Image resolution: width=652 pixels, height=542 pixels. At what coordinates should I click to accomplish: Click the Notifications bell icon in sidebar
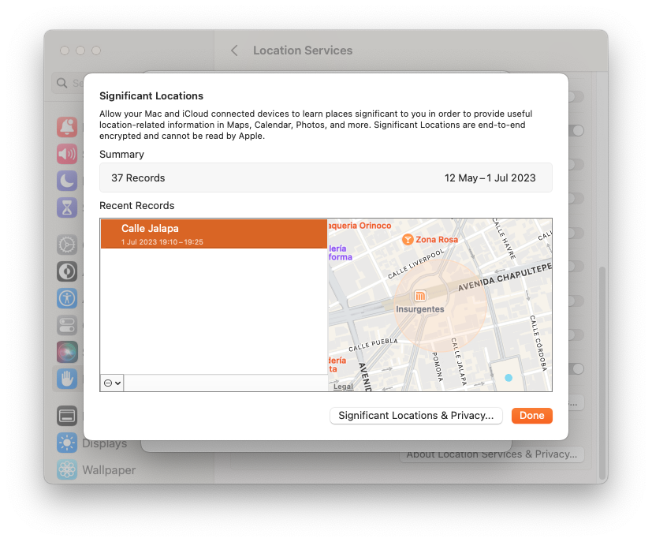(x=67, y=127)
